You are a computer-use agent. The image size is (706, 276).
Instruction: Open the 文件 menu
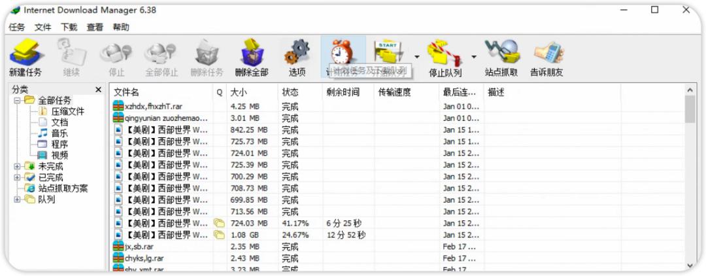[42, 27]
